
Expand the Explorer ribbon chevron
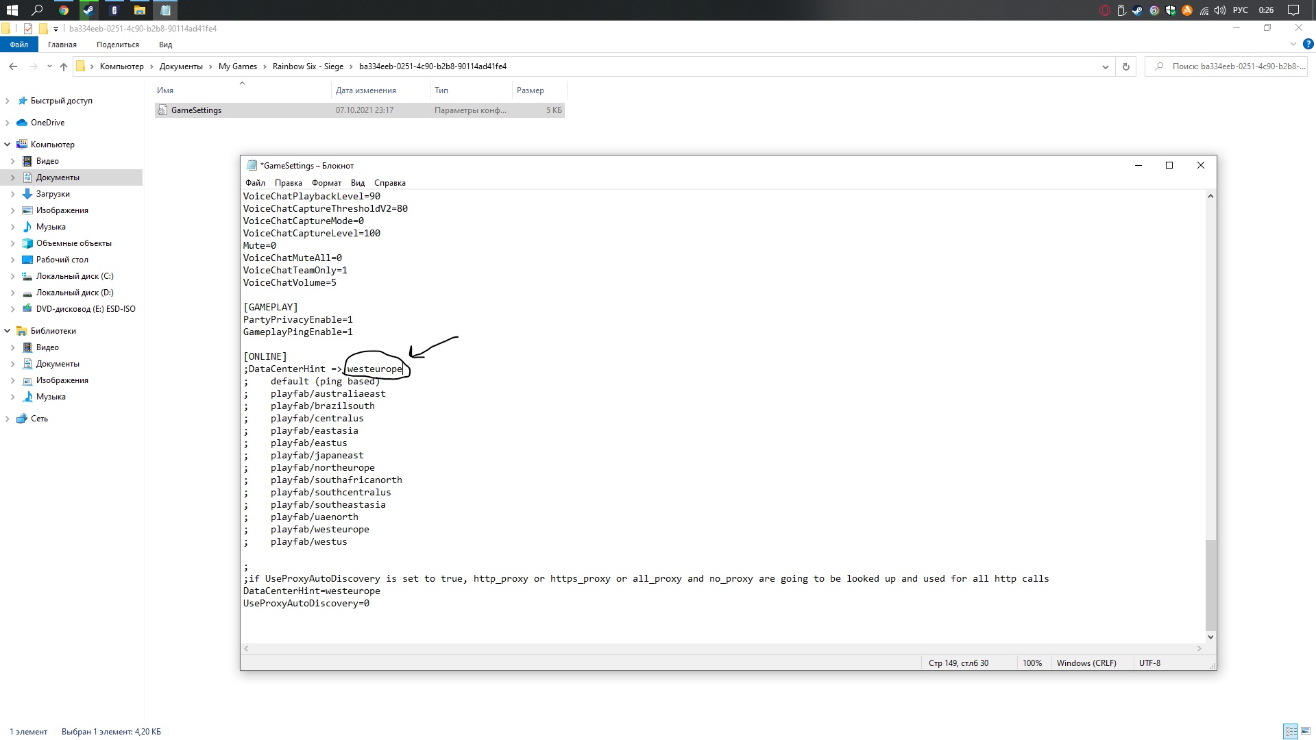pos(1293,44)
